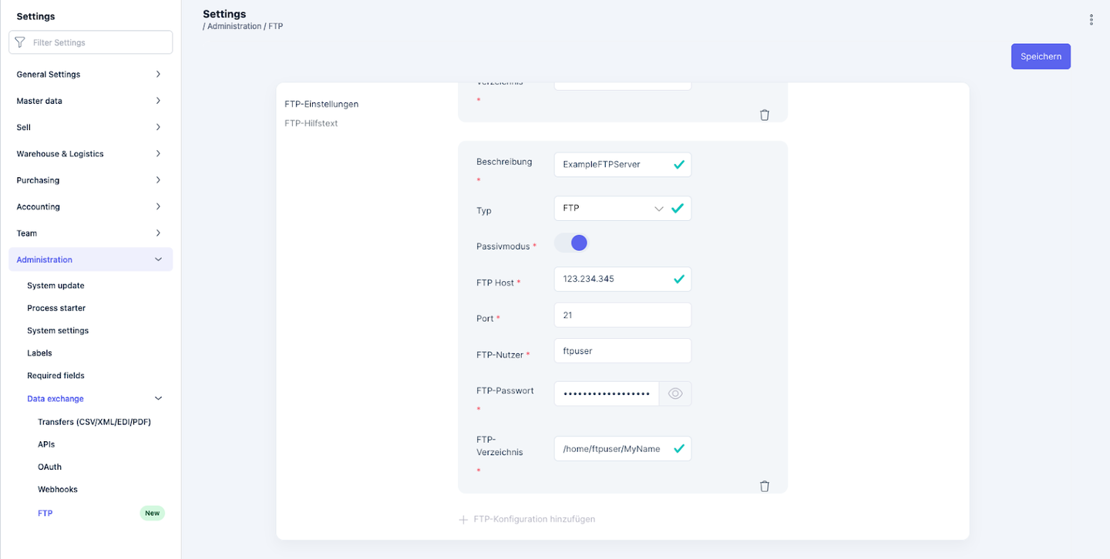Click the Port input field
The height and width of the screenshot is (559, 1110).
point(622,315)
